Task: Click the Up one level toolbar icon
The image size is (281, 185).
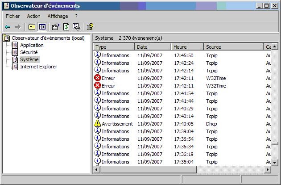Action: click(x=32, y=27)
